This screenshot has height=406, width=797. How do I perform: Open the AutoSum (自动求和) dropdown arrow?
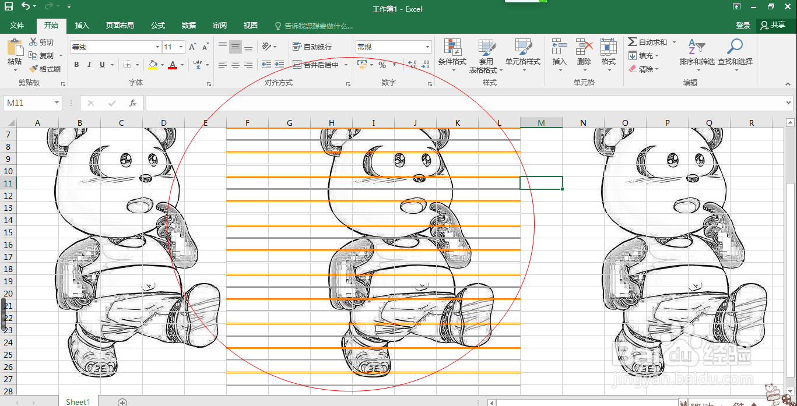[x=674, y=42]
